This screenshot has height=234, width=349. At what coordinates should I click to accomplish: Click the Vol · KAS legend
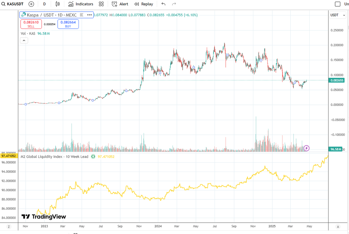pos(28,33)
